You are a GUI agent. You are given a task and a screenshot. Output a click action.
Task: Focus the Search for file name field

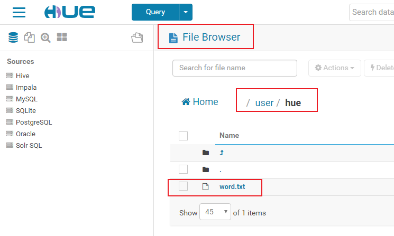[235, 68]
